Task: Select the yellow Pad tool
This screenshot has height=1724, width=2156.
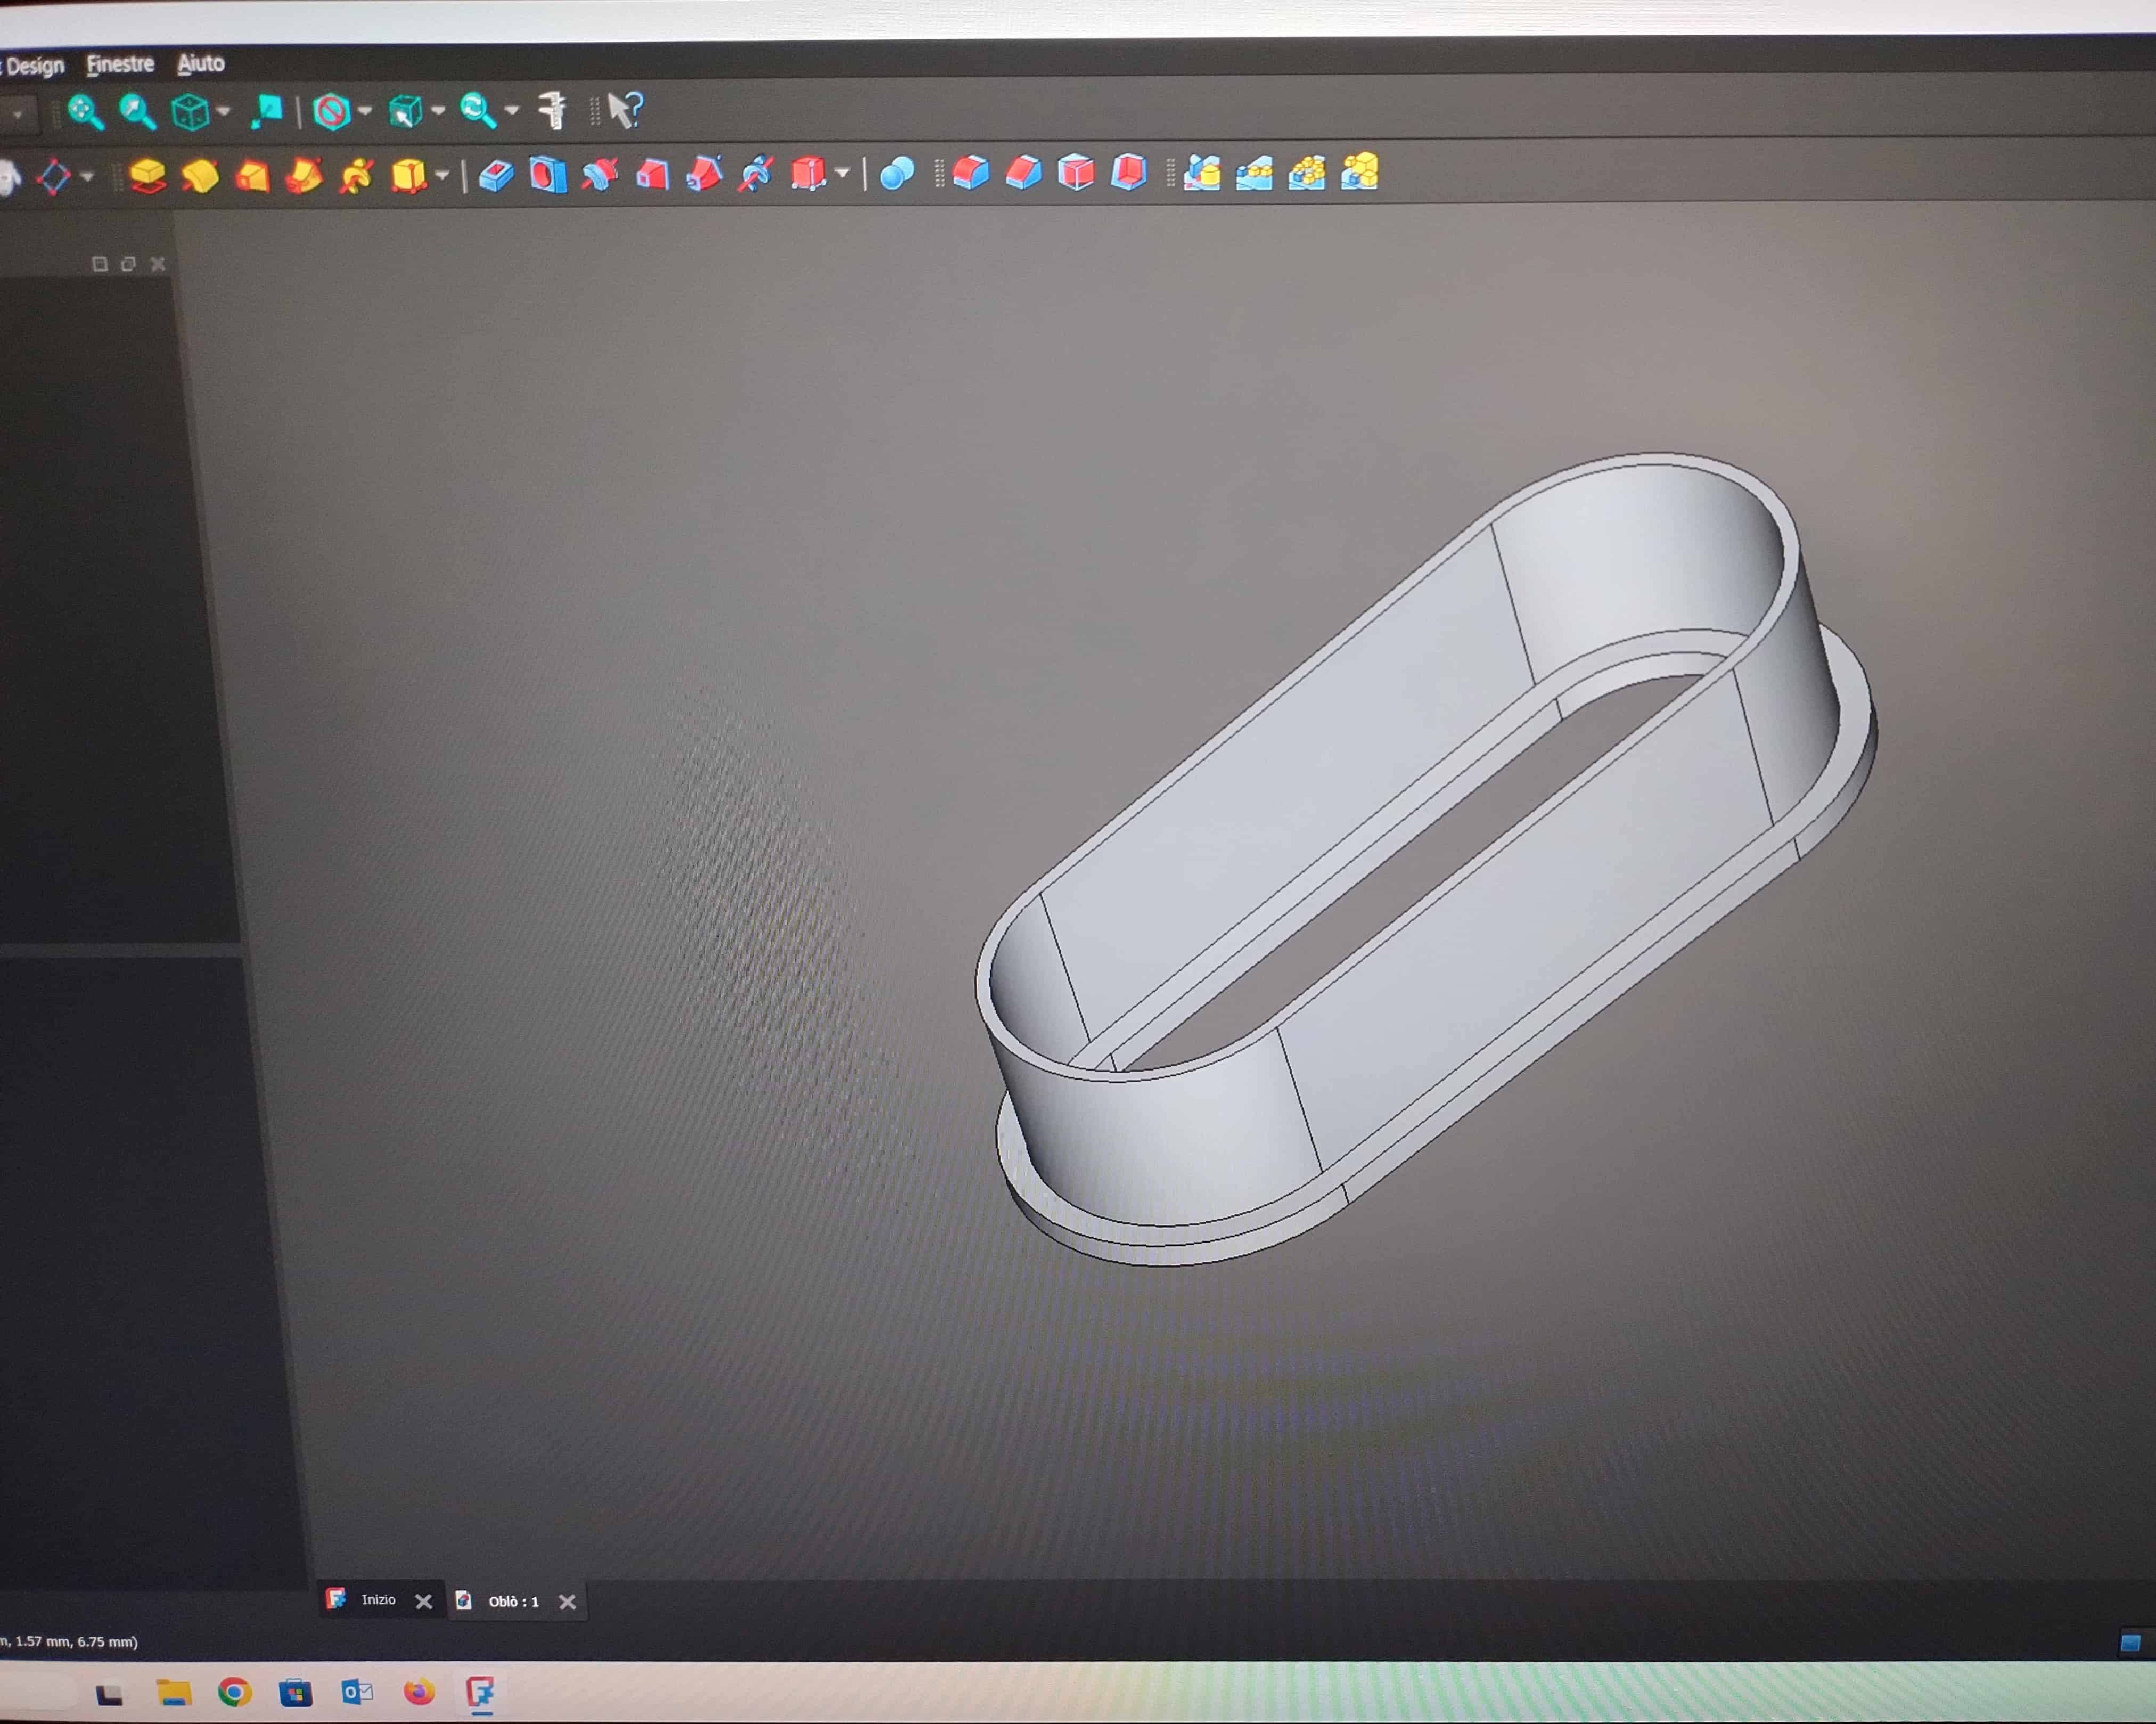Action: [148, 176]
